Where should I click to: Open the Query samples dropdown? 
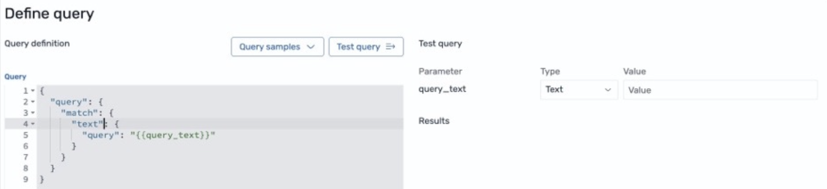[277, 47]
